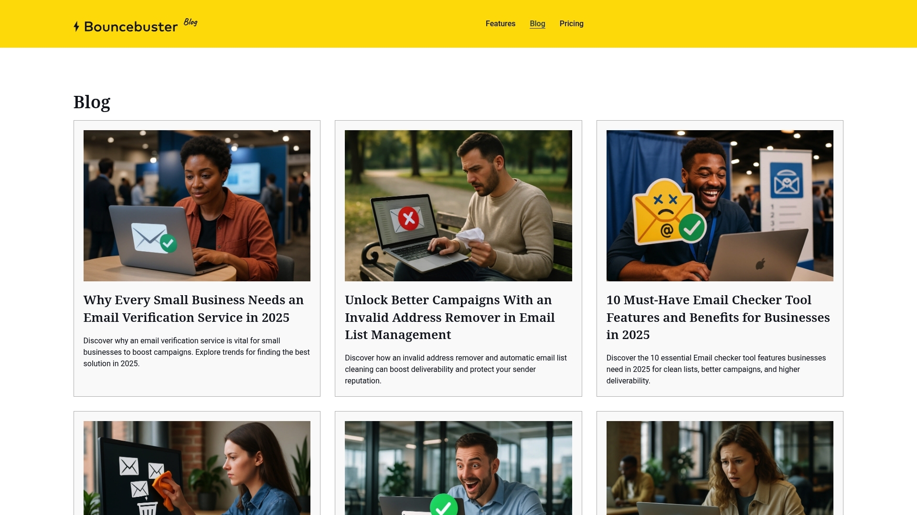Open the excited man with green checkmark thumbnail
Image resolution: width=917 pixels, height=515 pixels.
pos(458,468)
